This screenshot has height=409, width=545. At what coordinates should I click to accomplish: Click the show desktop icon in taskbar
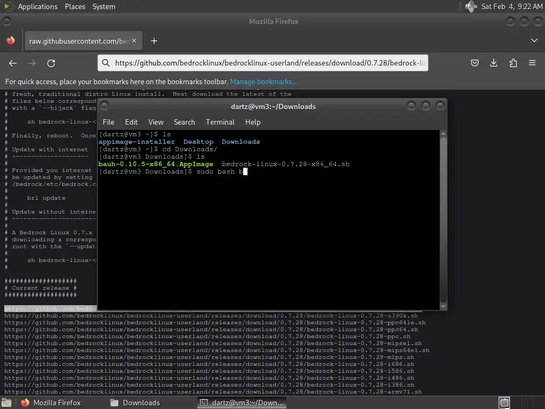[6, 403]
